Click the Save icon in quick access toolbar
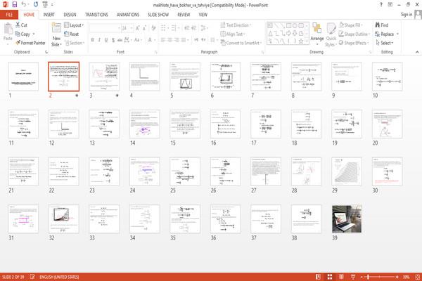 pos(15,5)
